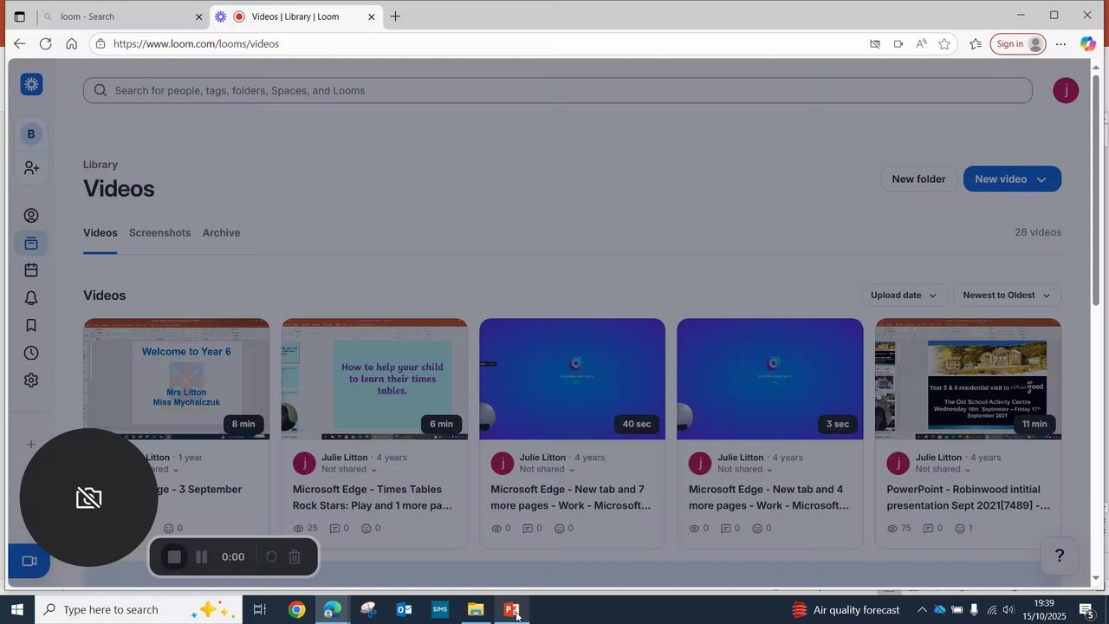Click the user avatar j at top right
Screen dimensions: 1109x624
[x=1066, y=90]
